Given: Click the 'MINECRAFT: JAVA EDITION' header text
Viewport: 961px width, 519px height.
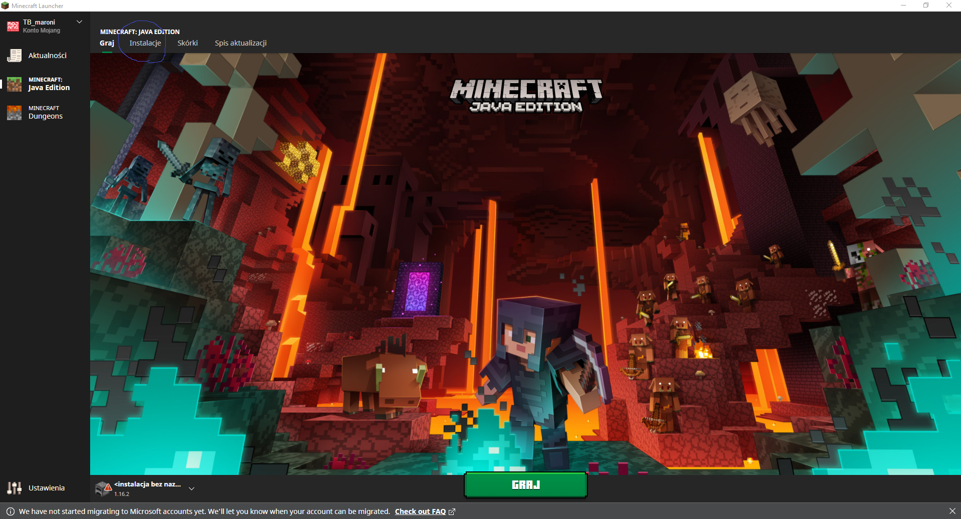Looking at the screenshot, I should tap(140, 32).
